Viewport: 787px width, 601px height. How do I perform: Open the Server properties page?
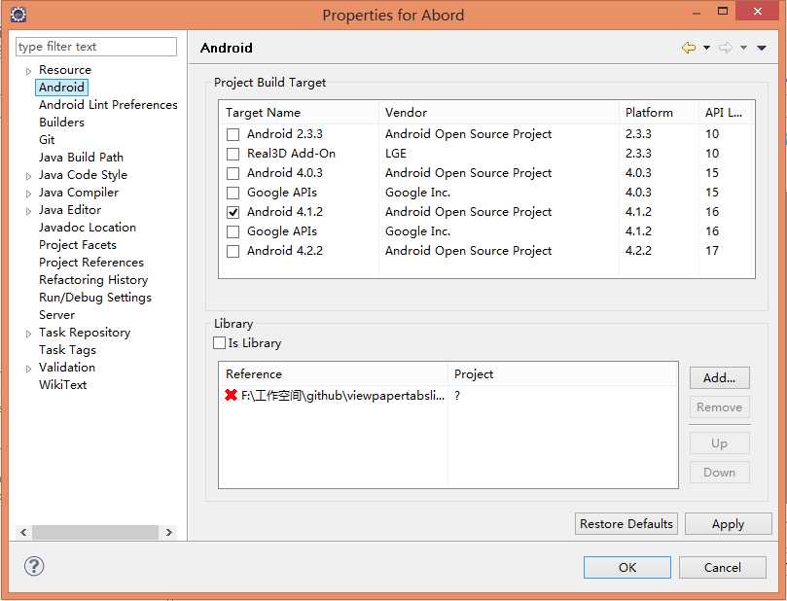click(x=56, y=315)
